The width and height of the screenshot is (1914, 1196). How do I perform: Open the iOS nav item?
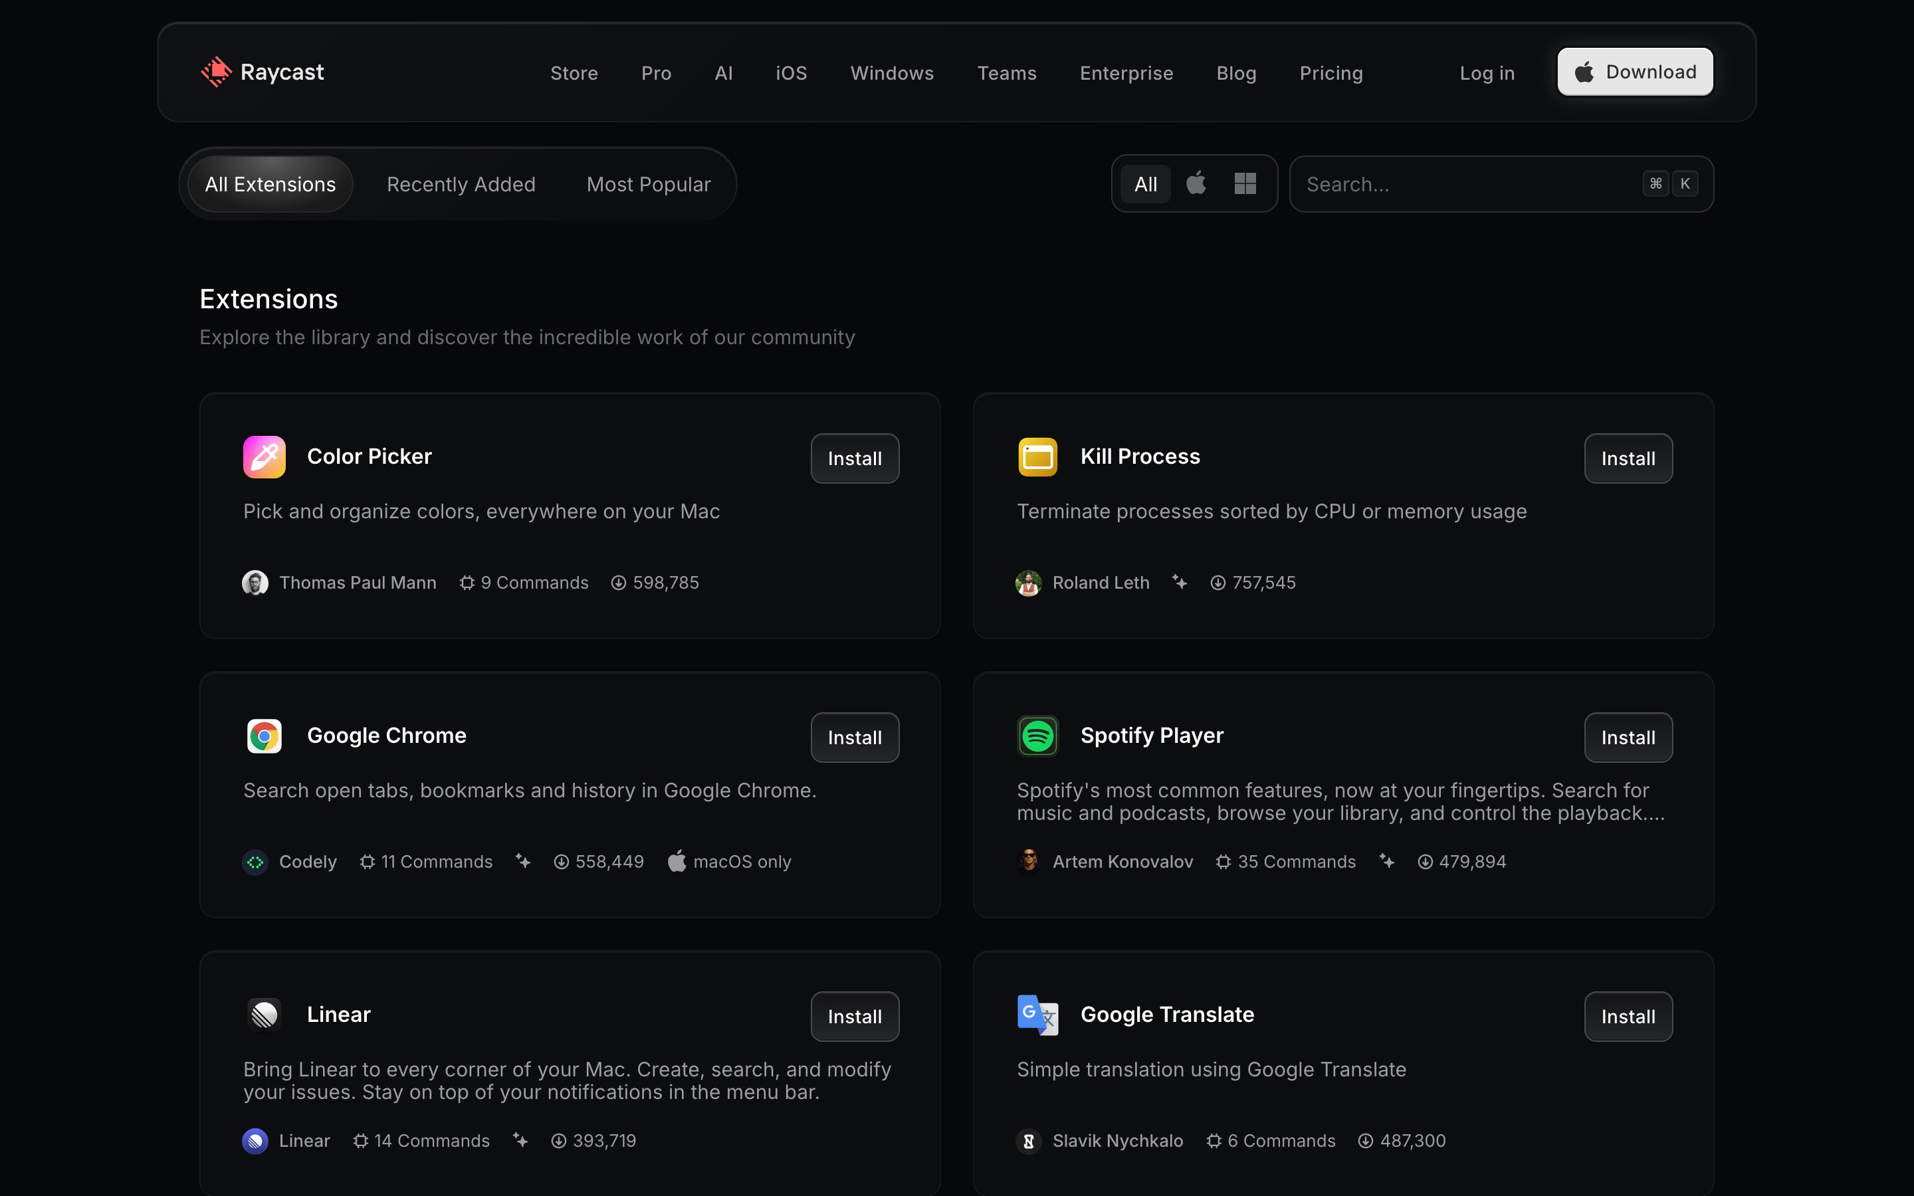(792, 73)
